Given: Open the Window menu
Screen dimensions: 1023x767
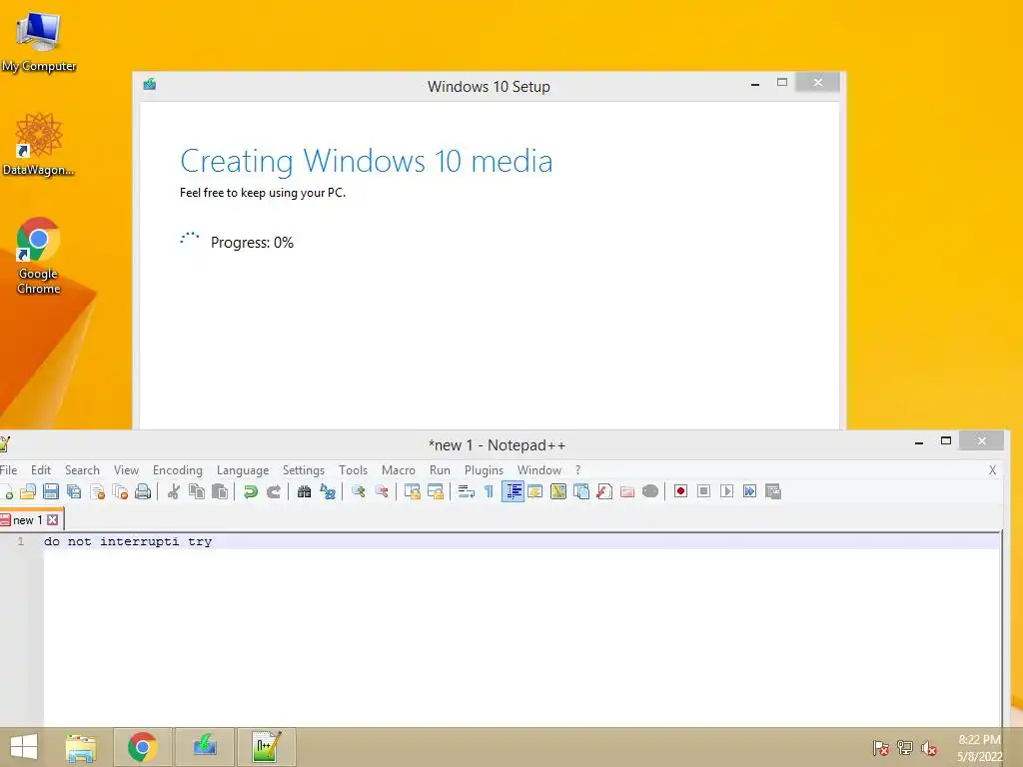Looking at the screenshot, I should pos(538,470).
